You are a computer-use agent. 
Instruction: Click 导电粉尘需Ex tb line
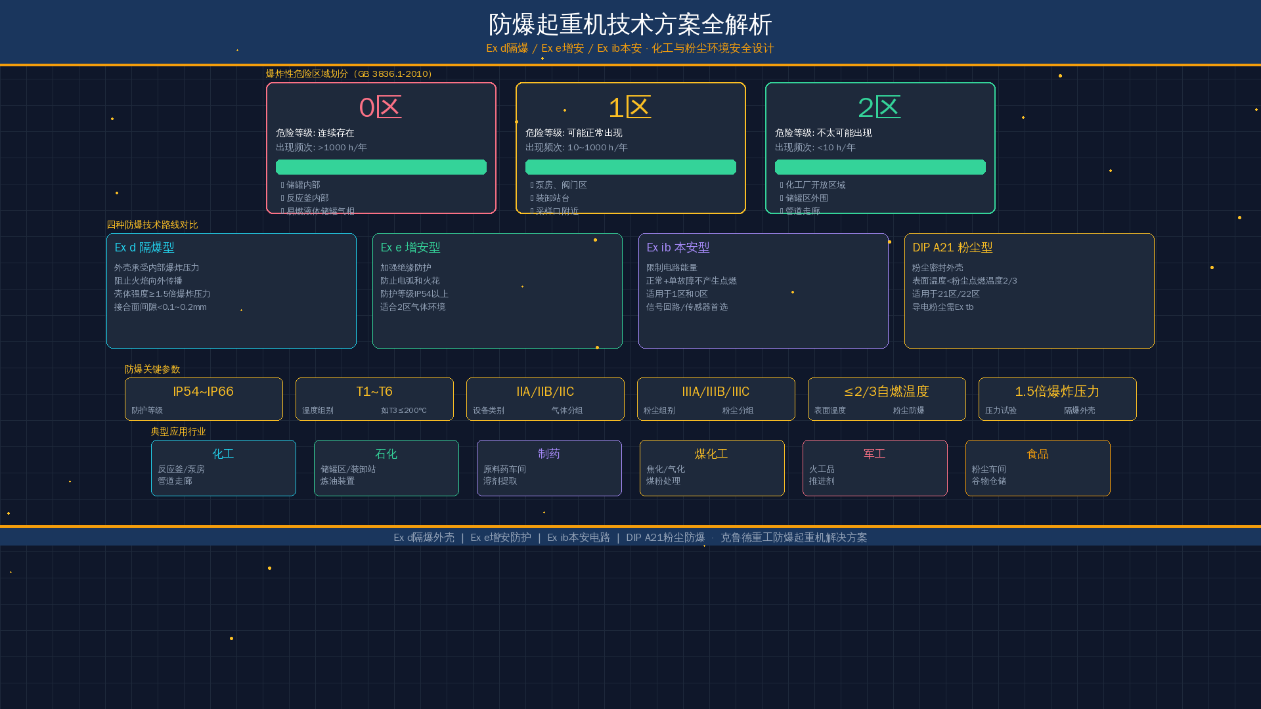pos(943,307)
